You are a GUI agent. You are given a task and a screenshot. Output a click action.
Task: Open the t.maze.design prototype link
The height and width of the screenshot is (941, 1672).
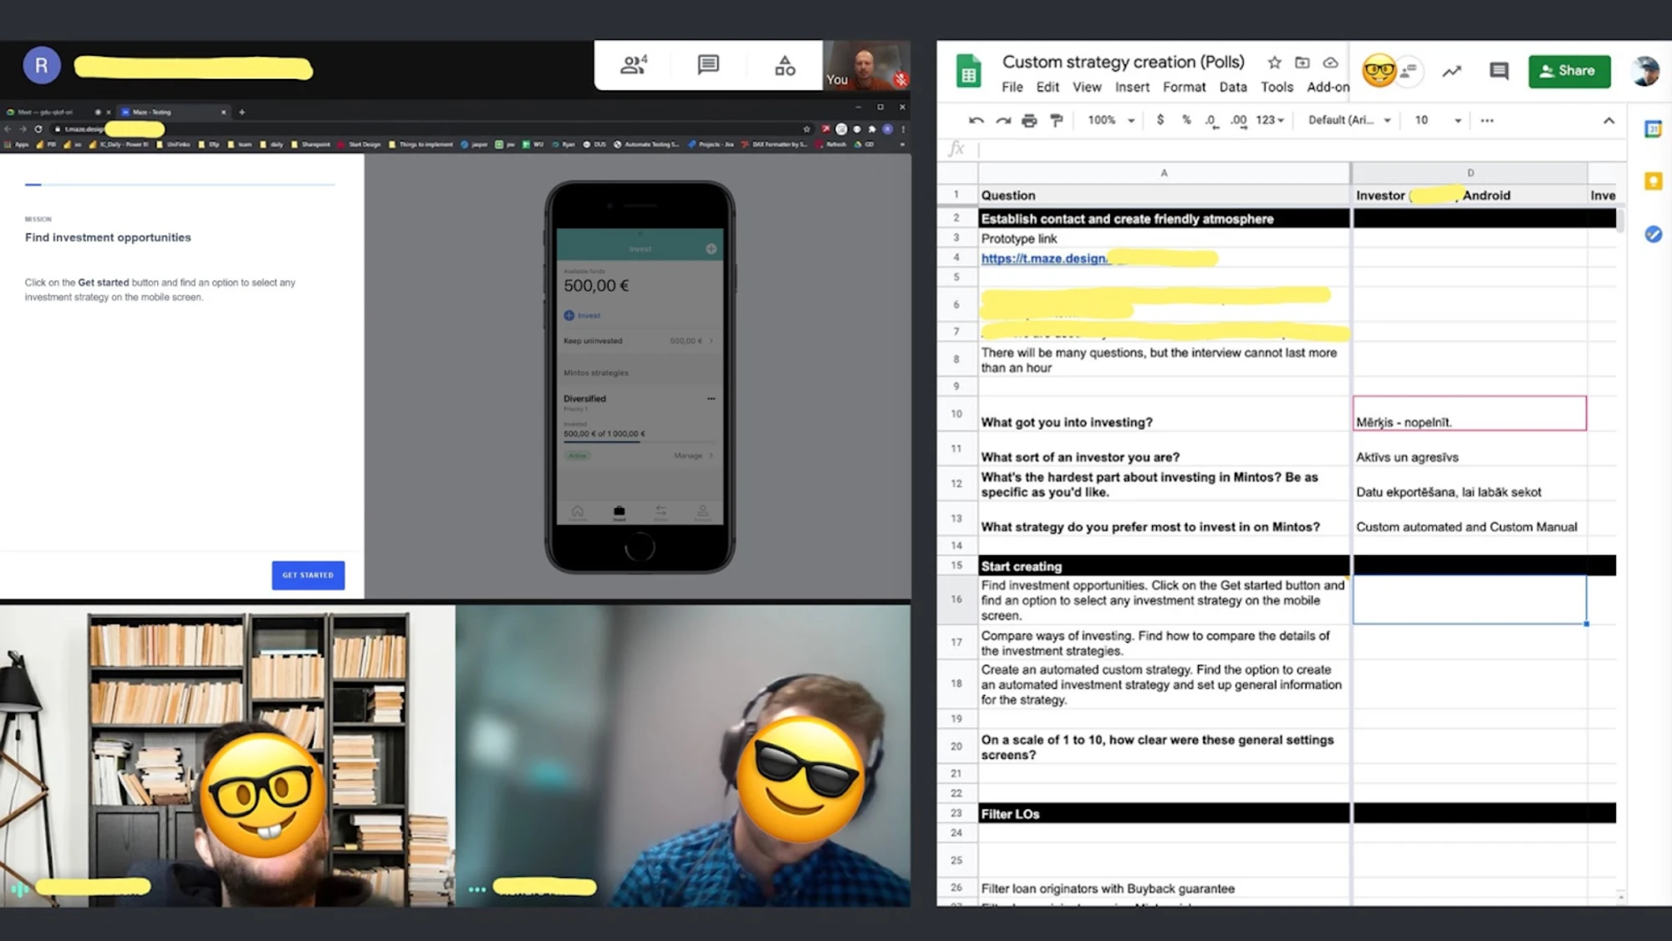pyautogui.click(x=1044, y=258)
